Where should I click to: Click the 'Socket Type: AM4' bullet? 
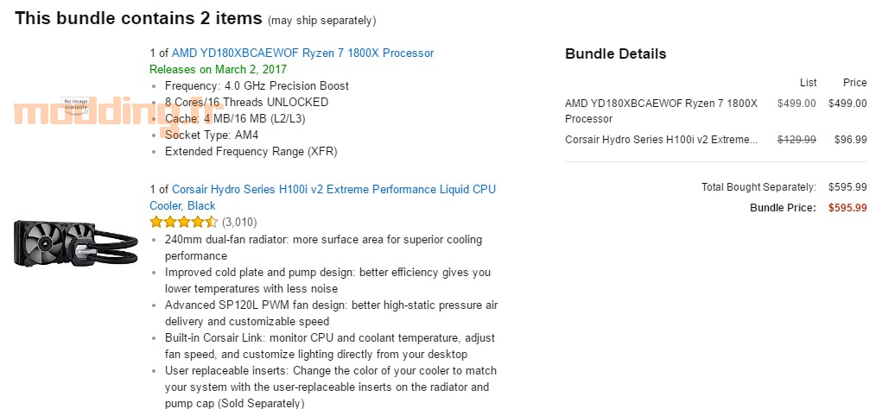click(212, 135)
